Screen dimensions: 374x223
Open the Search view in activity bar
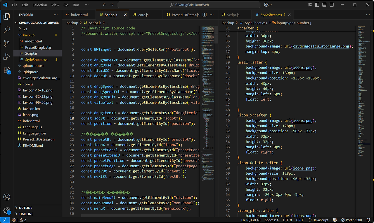coord(6,30)
